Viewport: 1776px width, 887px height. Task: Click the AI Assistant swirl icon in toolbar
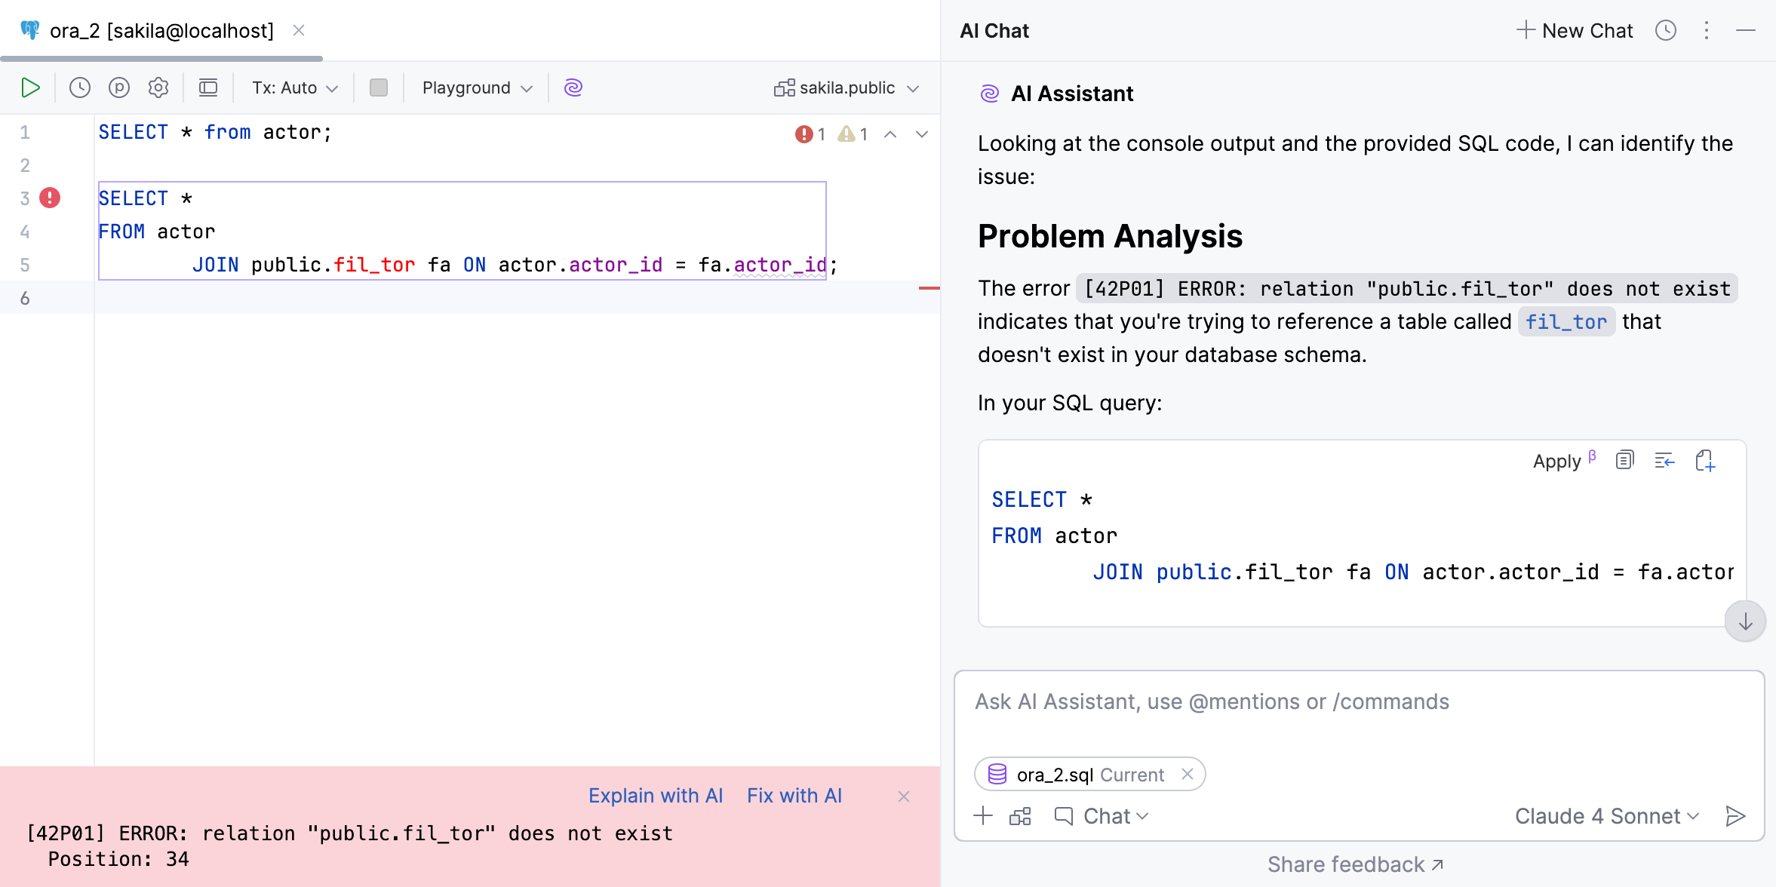[x=573, y=87]
